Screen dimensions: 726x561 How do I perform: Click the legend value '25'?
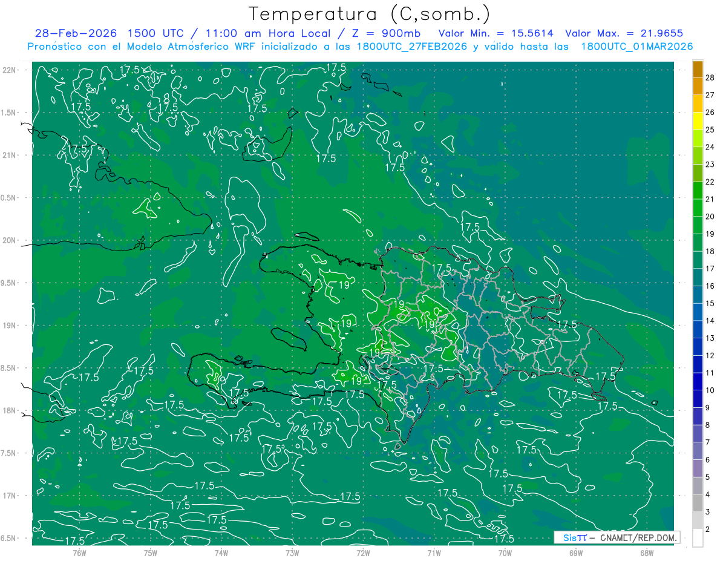tap(710, 130)
